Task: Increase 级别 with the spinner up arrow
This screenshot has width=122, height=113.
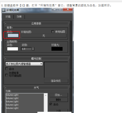Action: pos(33,48)
